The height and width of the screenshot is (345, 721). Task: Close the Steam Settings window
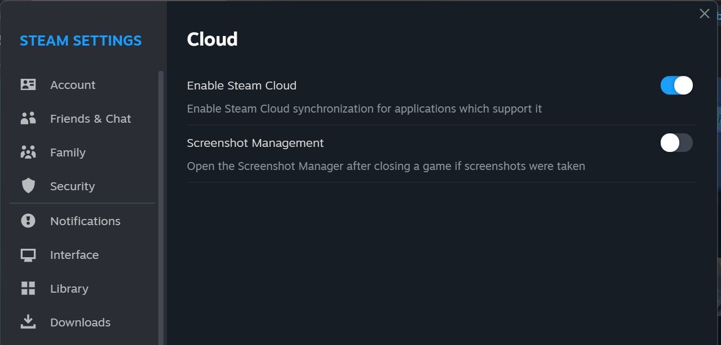point(704,14)
